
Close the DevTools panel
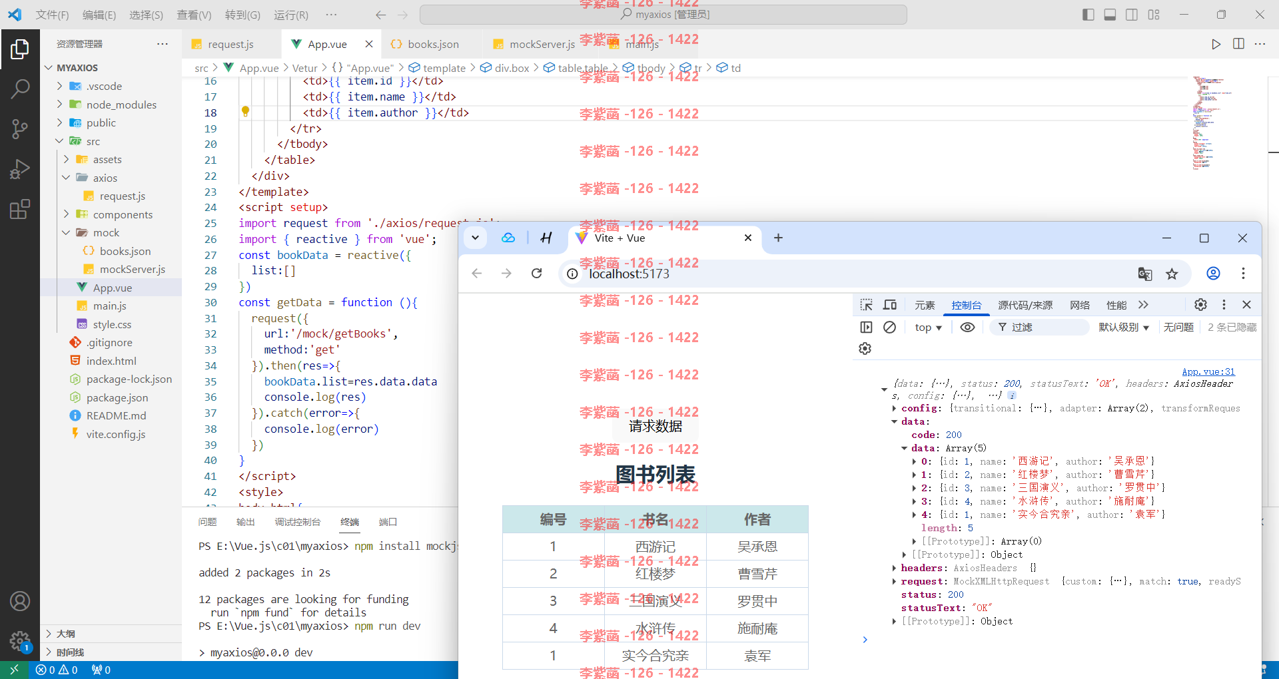click(x=1246, y=305)
